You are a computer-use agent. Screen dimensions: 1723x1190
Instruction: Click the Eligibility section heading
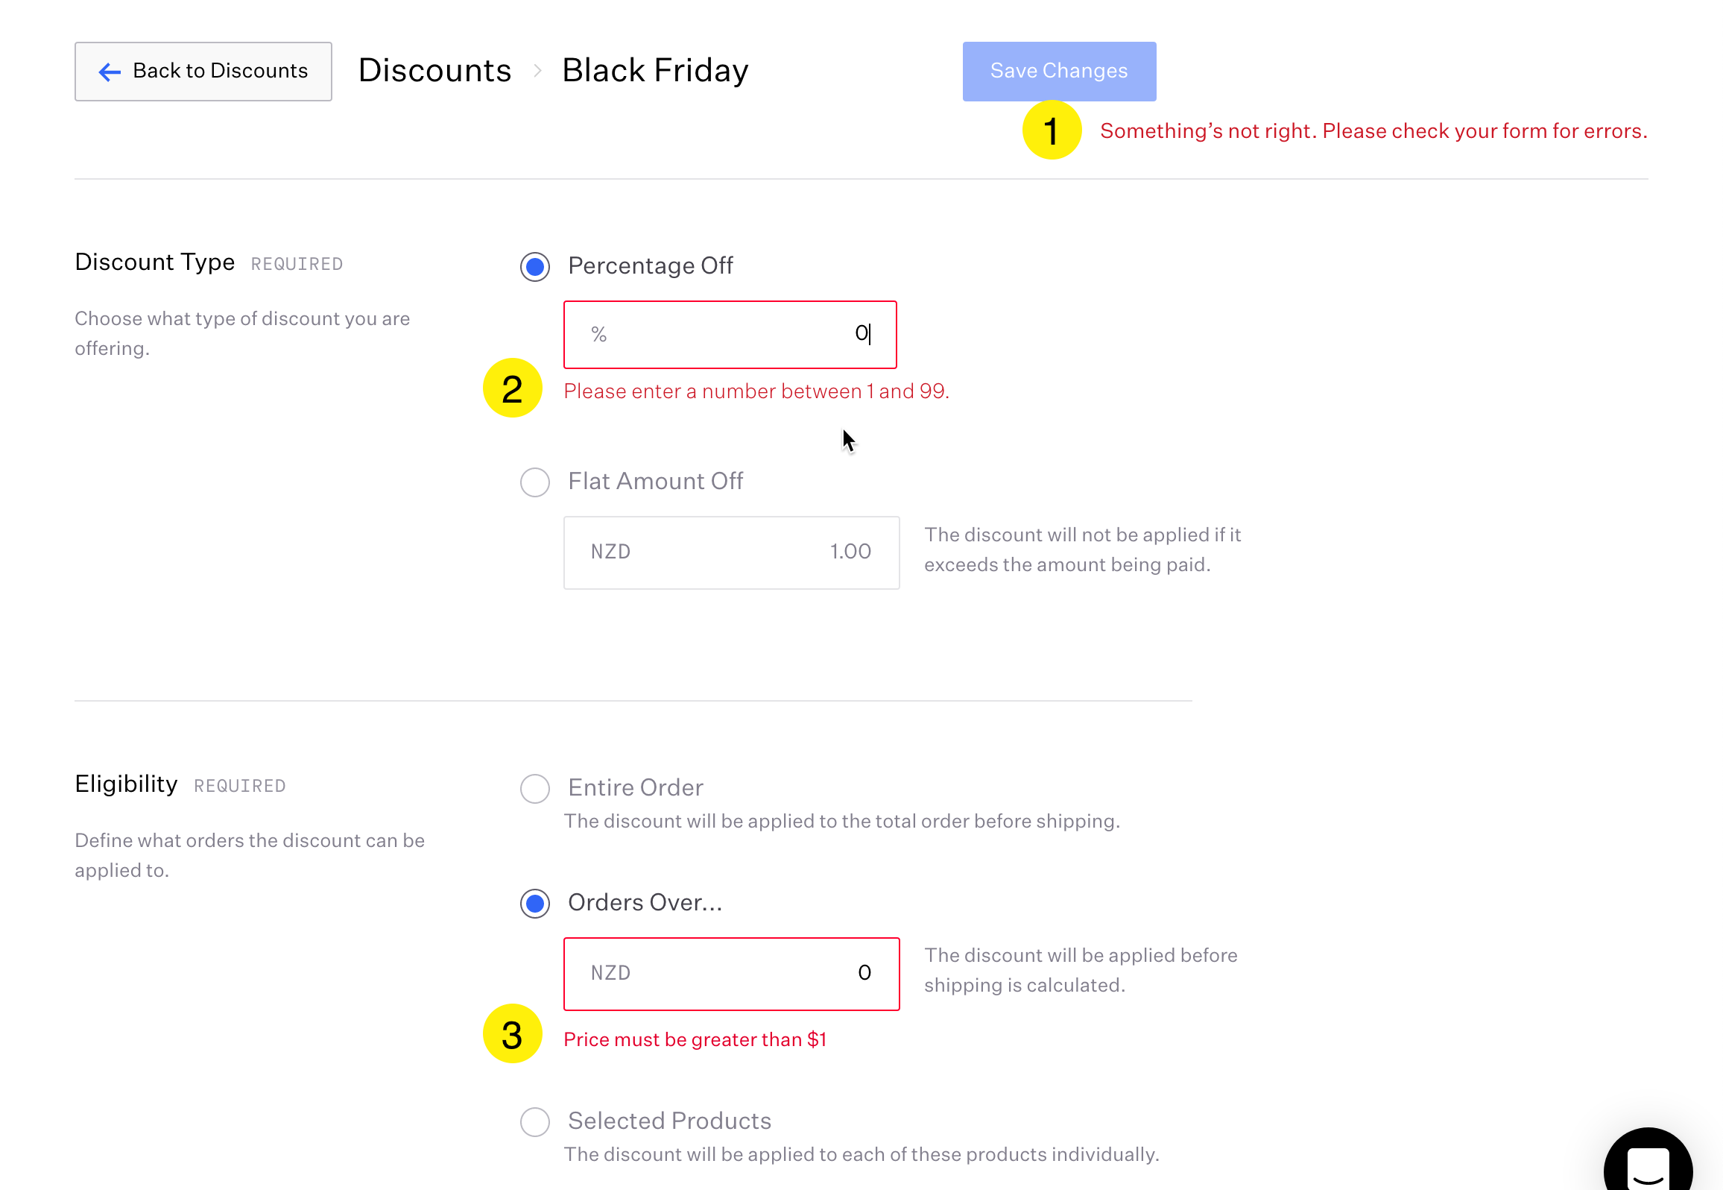click(x=126, y=784)
